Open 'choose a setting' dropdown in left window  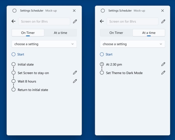[x=44, y=44]
